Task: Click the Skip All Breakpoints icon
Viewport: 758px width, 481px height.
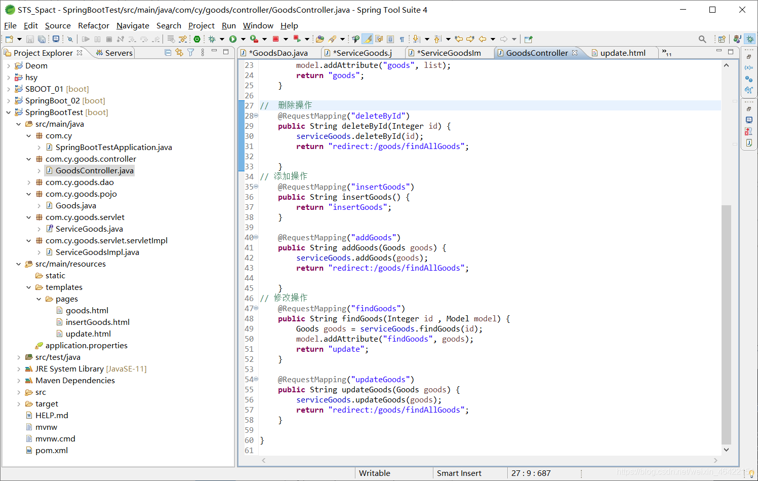Action: [x=70, y=39]
